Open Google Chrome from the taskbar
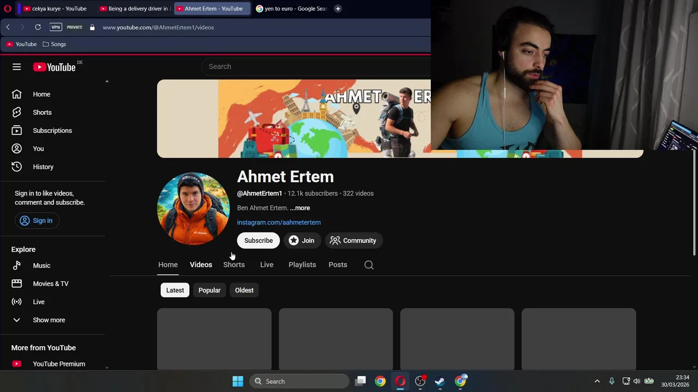The width and height of the screenshot is (698, 392). [380, 381]
